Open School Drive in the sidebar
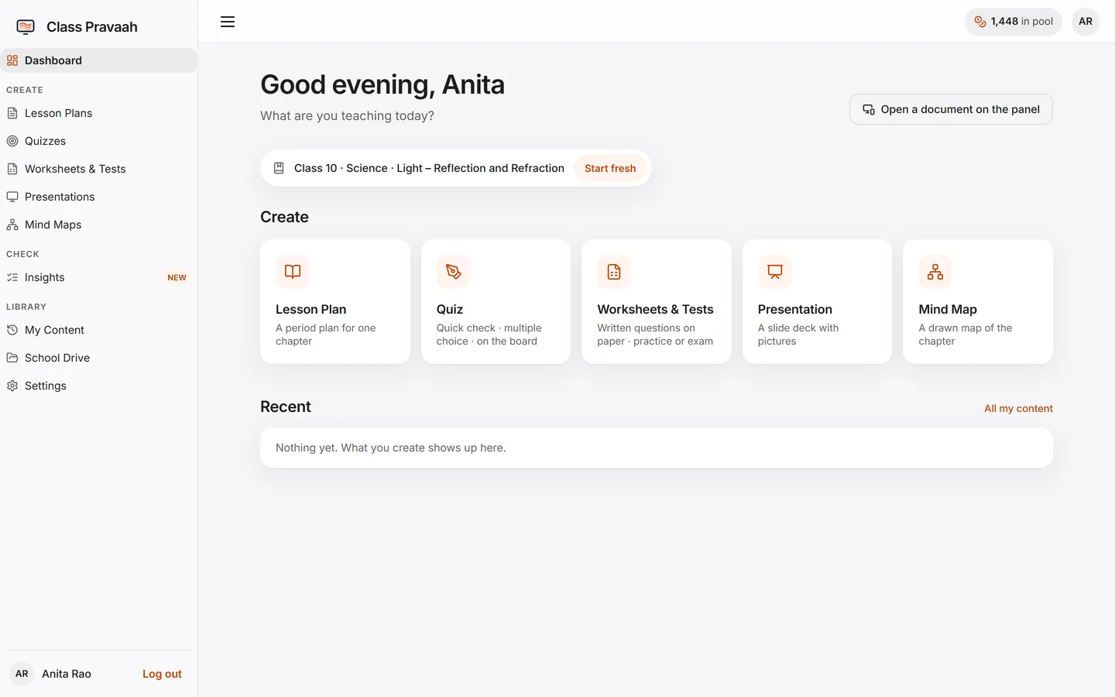The image size is (1115, 697). 99,358
